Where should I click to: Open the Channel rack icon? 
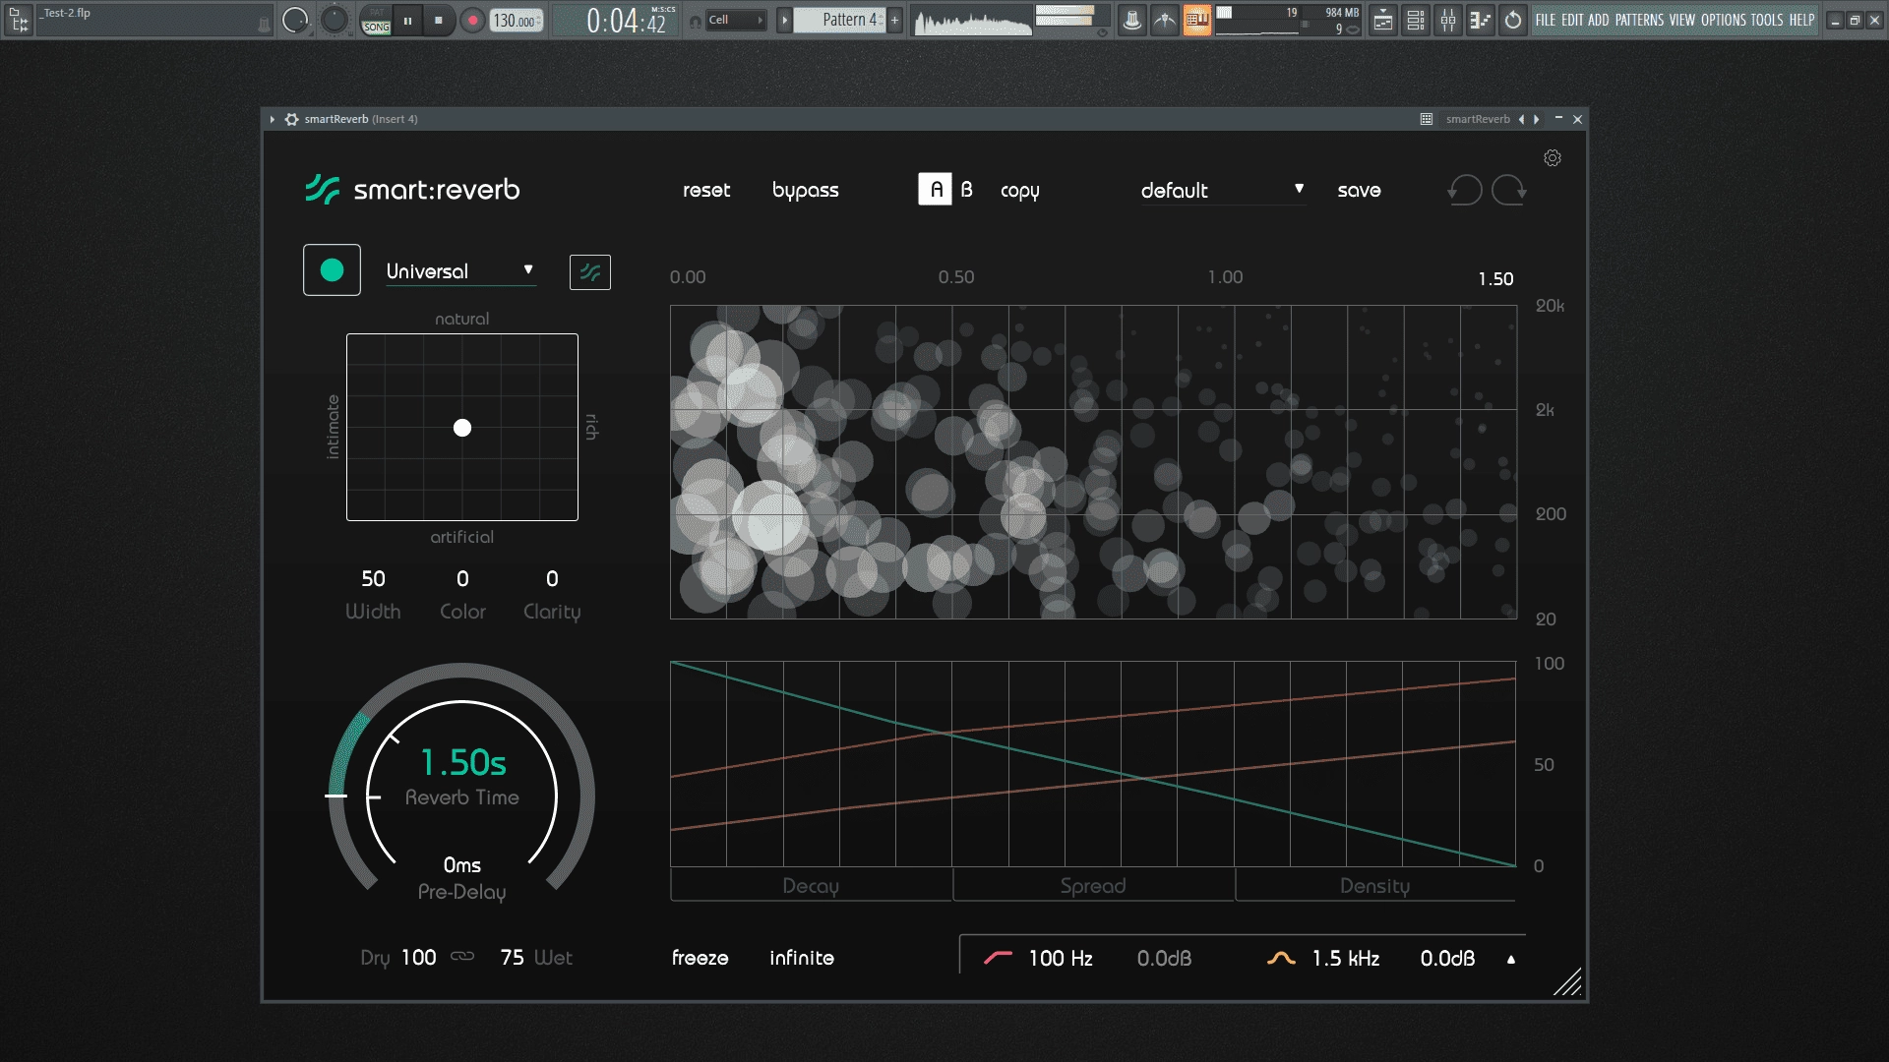1416,20
